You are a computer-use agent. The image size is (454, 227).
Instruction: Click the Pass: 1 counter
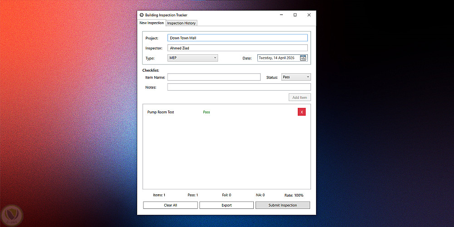(193, 195)
